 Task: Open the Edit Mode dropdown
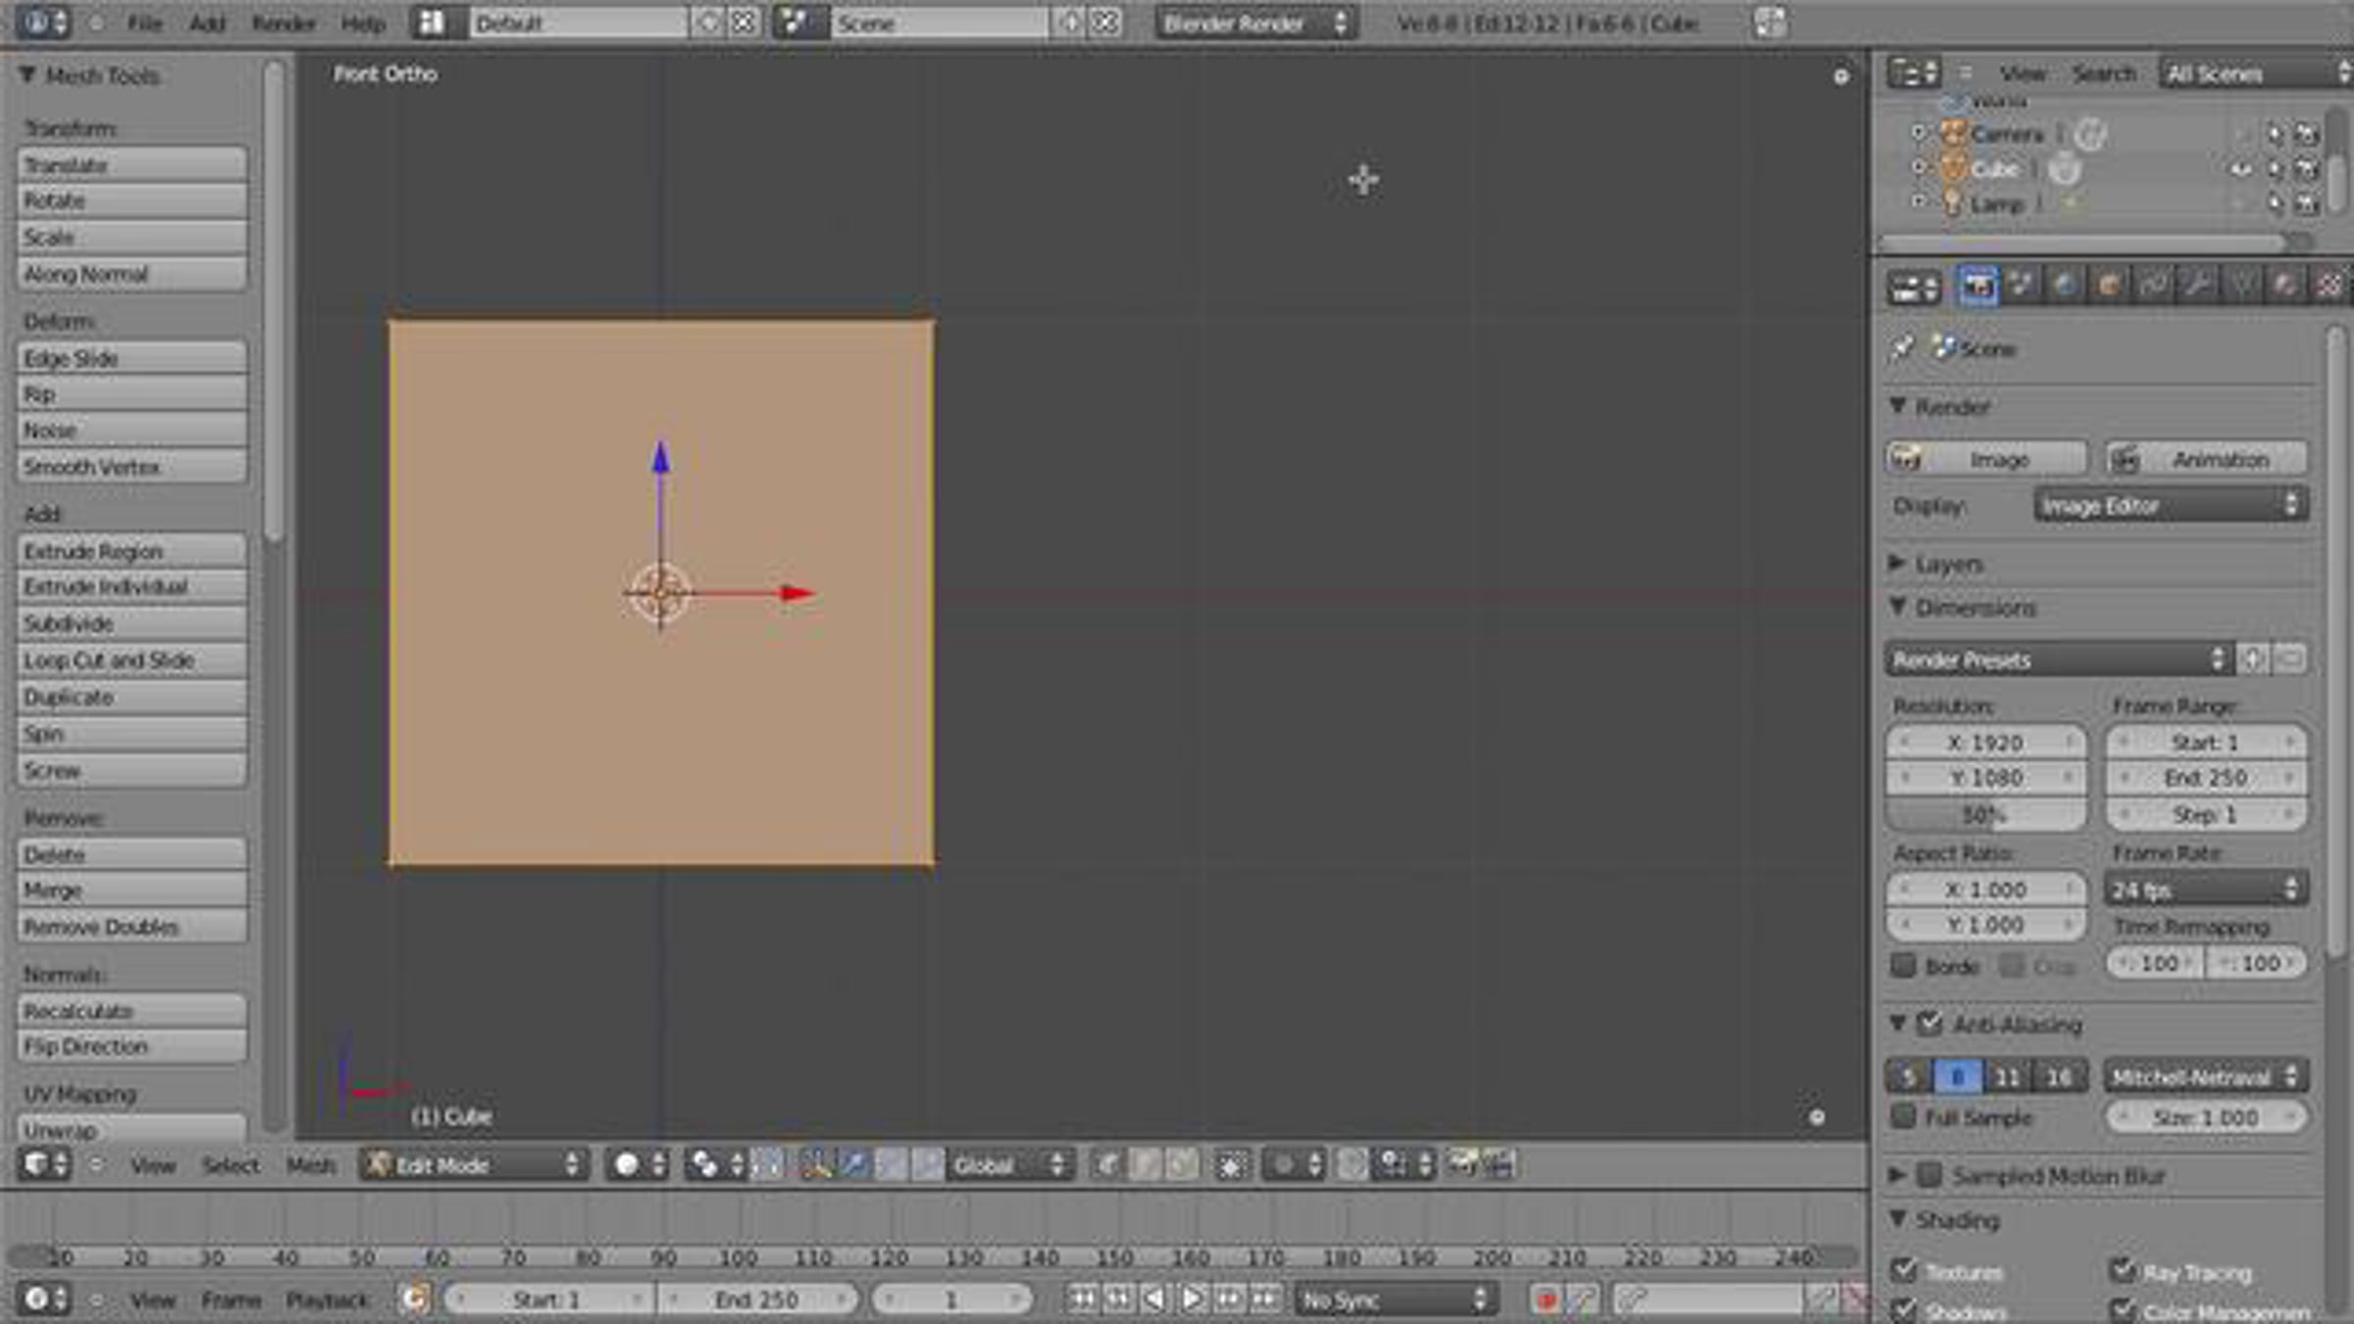pos(475,1165)
